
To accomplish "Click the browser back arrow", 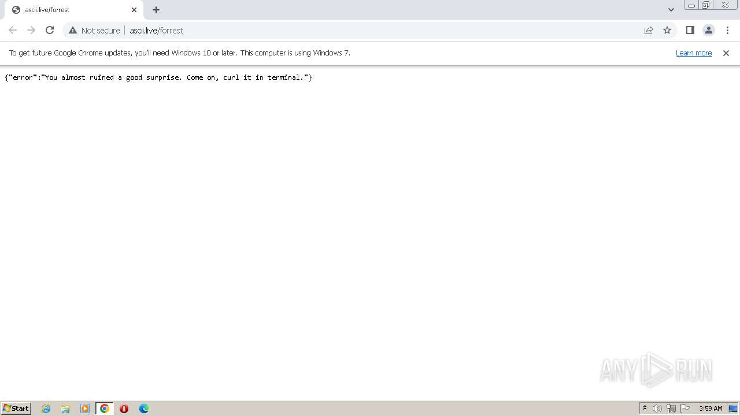I will coord(13,30).
